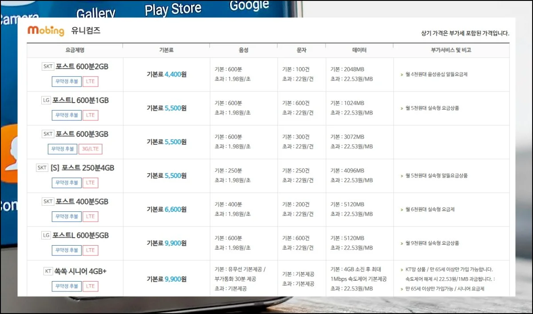Click the 데이터 column header
The width and height of the screenshot is (533, 314).
coord(359,50)
